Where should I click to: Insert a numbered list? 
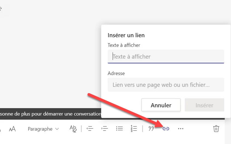[x=134, y=128]
